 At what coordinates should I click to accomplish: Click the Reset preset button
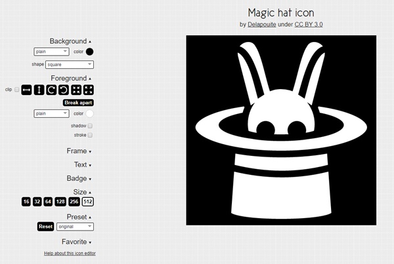(x=45, y=227)
